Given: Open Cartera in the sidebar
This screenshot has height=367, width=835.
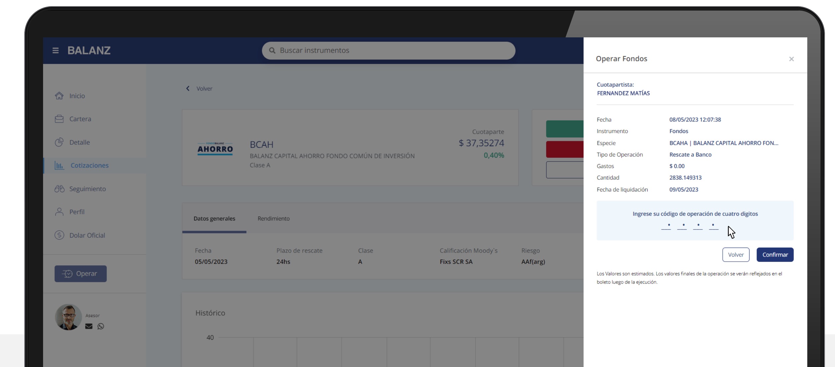Looking at the screenshot, I should [80, 119].
